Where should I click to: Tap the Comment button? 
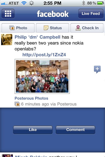click(x=75, y=130)
